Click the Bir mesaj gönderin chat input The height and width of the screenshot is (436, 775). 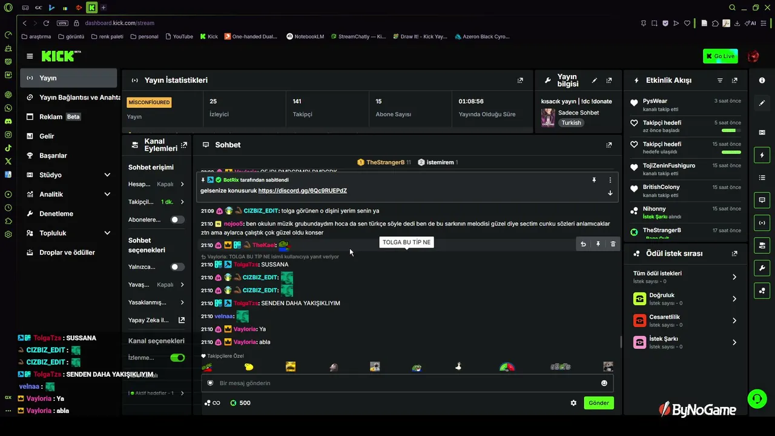point(407,383)
